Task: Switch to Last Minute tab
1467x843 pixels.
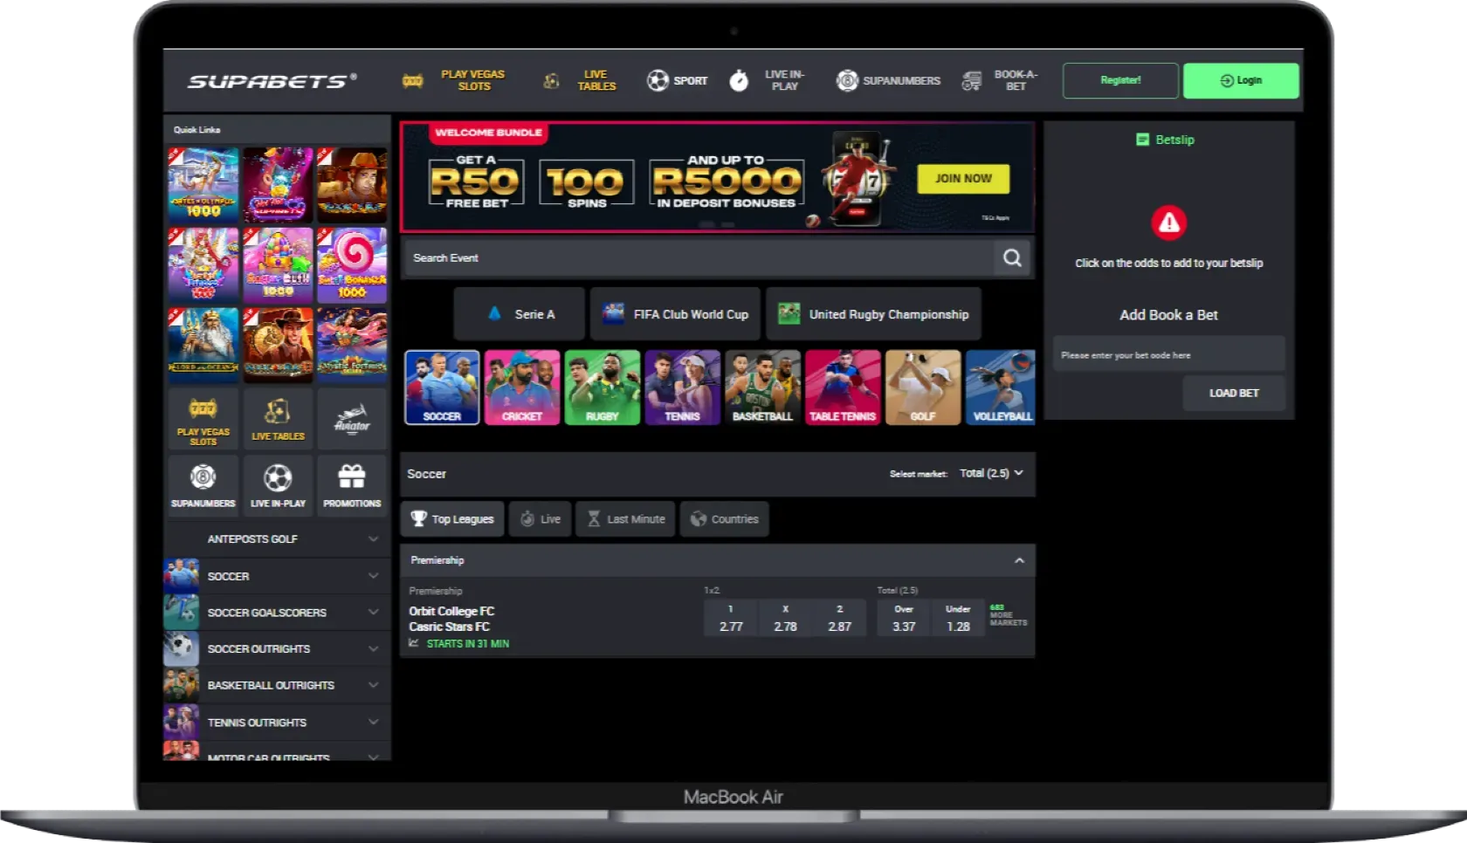Action: [626, 518]
